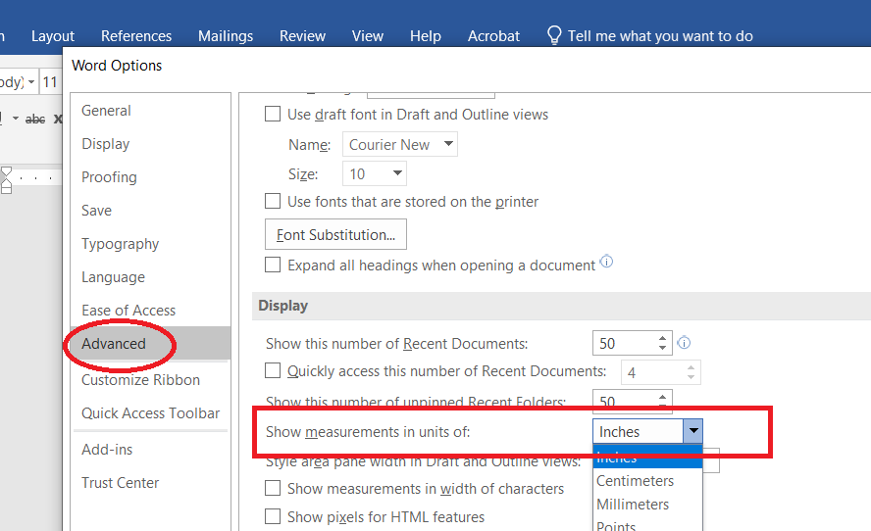Click the Tell me lightbulb icon
Image resolution: width=871 pixels, height=531 pixels.
[x=553, y=35]
